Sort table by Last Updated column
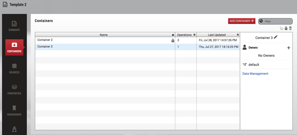The height and width of the screenshot is (135, 297). (x=218, y=35)
